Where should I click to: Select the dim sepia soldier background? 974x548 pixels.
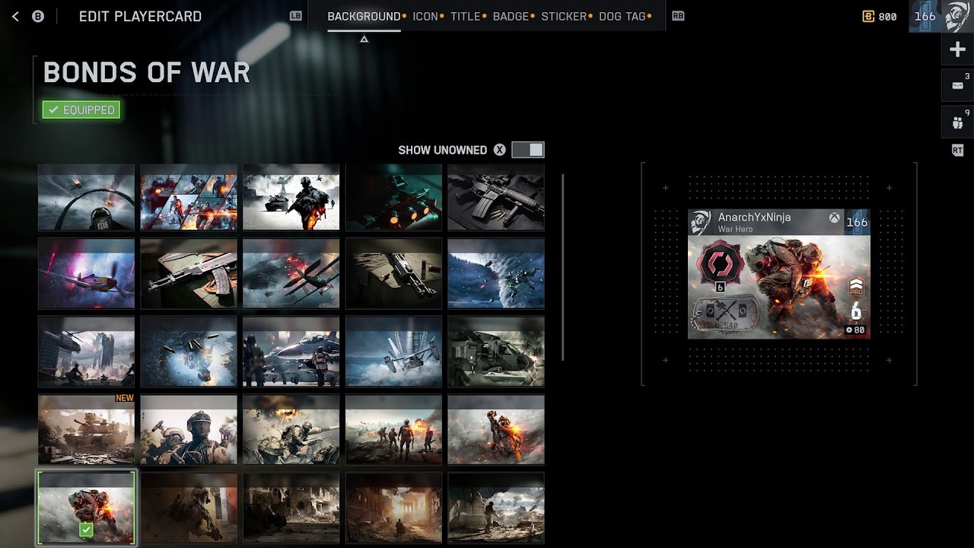click(x=189, y=508)
